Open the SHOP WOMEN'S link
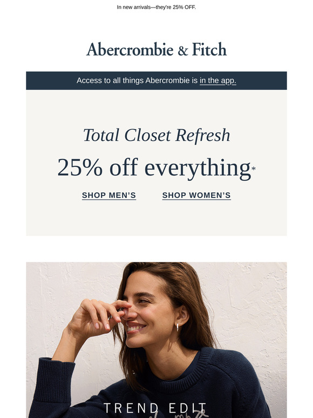This screenshot has width=313, height=418. (x=196, y=195)
